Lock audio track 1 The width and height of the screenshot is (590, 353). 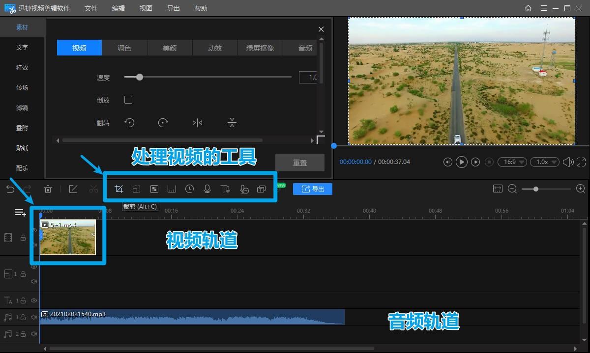[23, 317]
